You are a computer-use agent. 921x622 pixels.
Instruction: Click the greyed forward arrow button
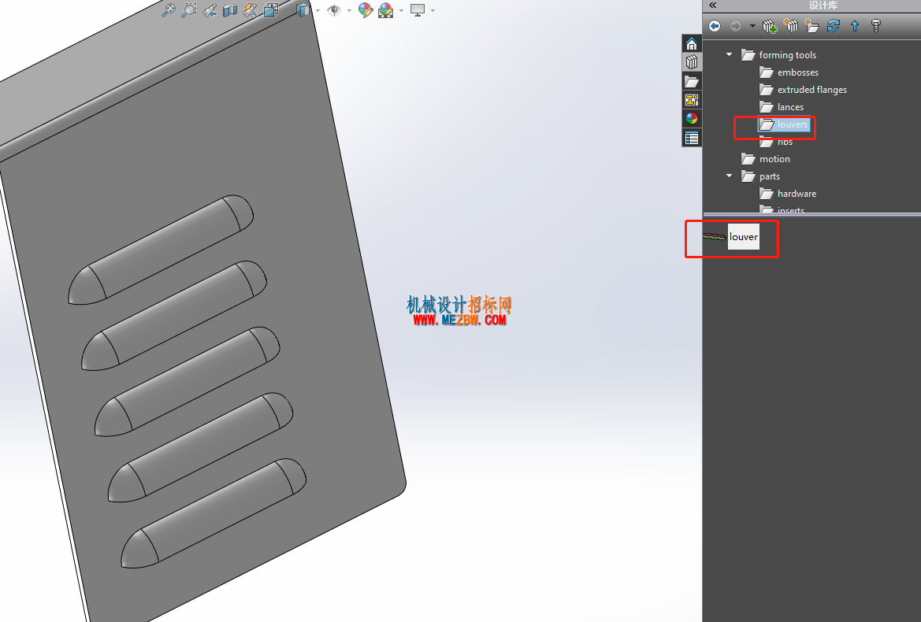click(x=735, y=26)
